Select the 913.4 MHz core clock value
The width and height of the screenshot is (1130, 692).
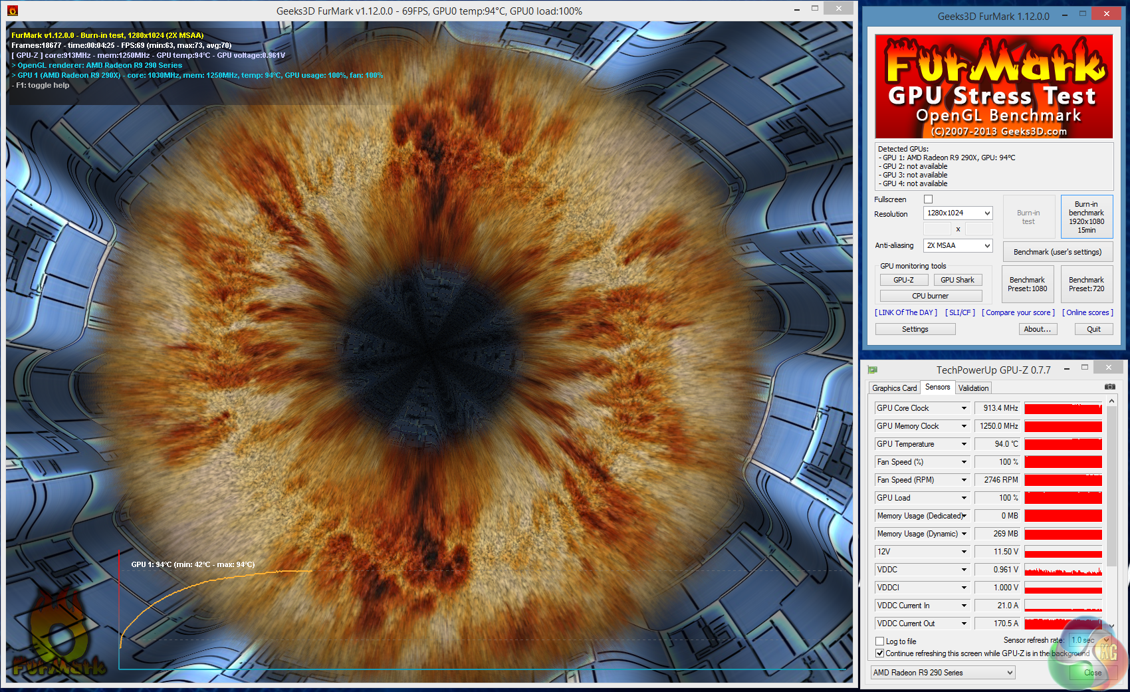997,408
